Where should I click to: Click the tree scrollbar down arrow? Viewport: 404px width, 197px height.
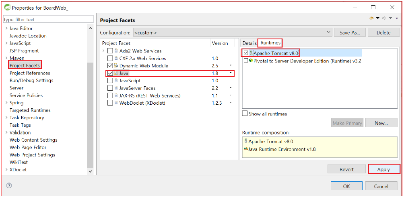point(90,171)
